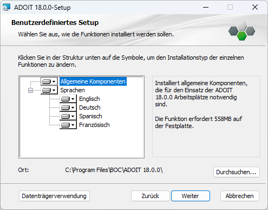Select Englisch language entry

pos(89,99)
